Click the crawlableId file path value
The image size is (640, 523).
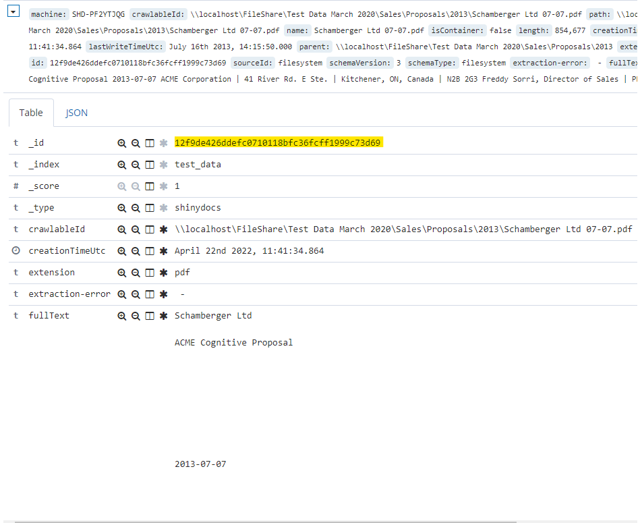pyautogui.click(x=403, y=229)
